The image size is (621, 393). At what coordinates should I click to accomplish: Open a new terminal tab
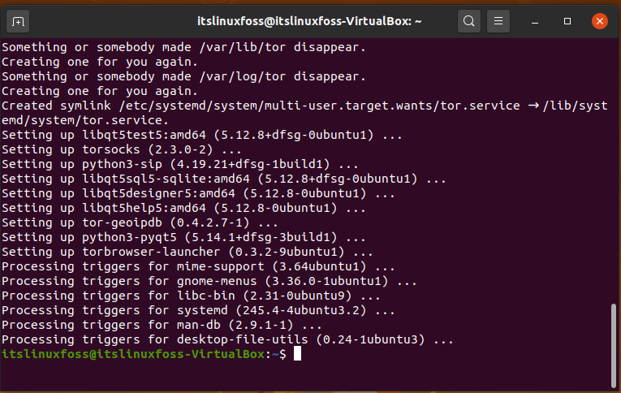coord(18,21)
